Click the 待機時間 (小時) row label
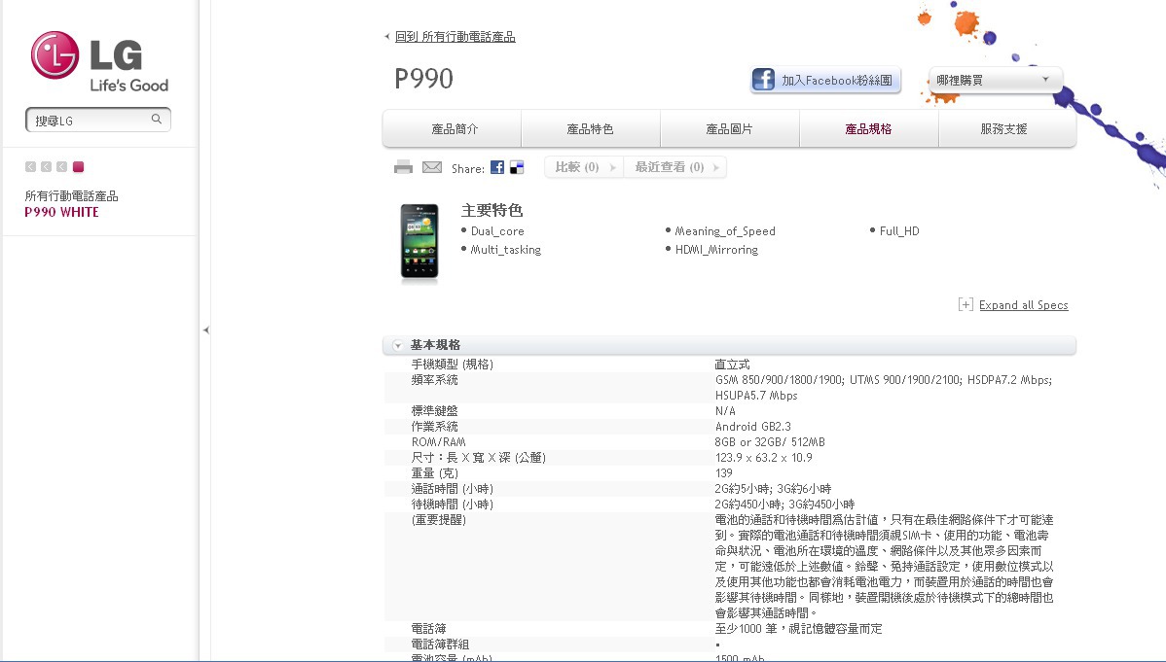This screenshot has width=1166, height=662. 453,505
